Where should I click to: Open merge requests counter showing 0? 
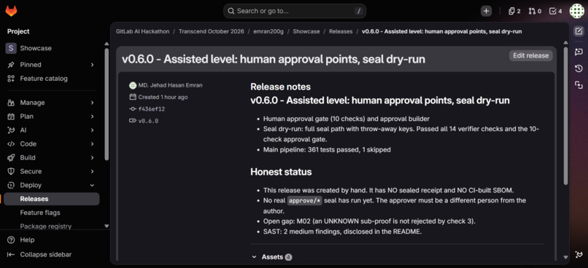coord(535,11)
